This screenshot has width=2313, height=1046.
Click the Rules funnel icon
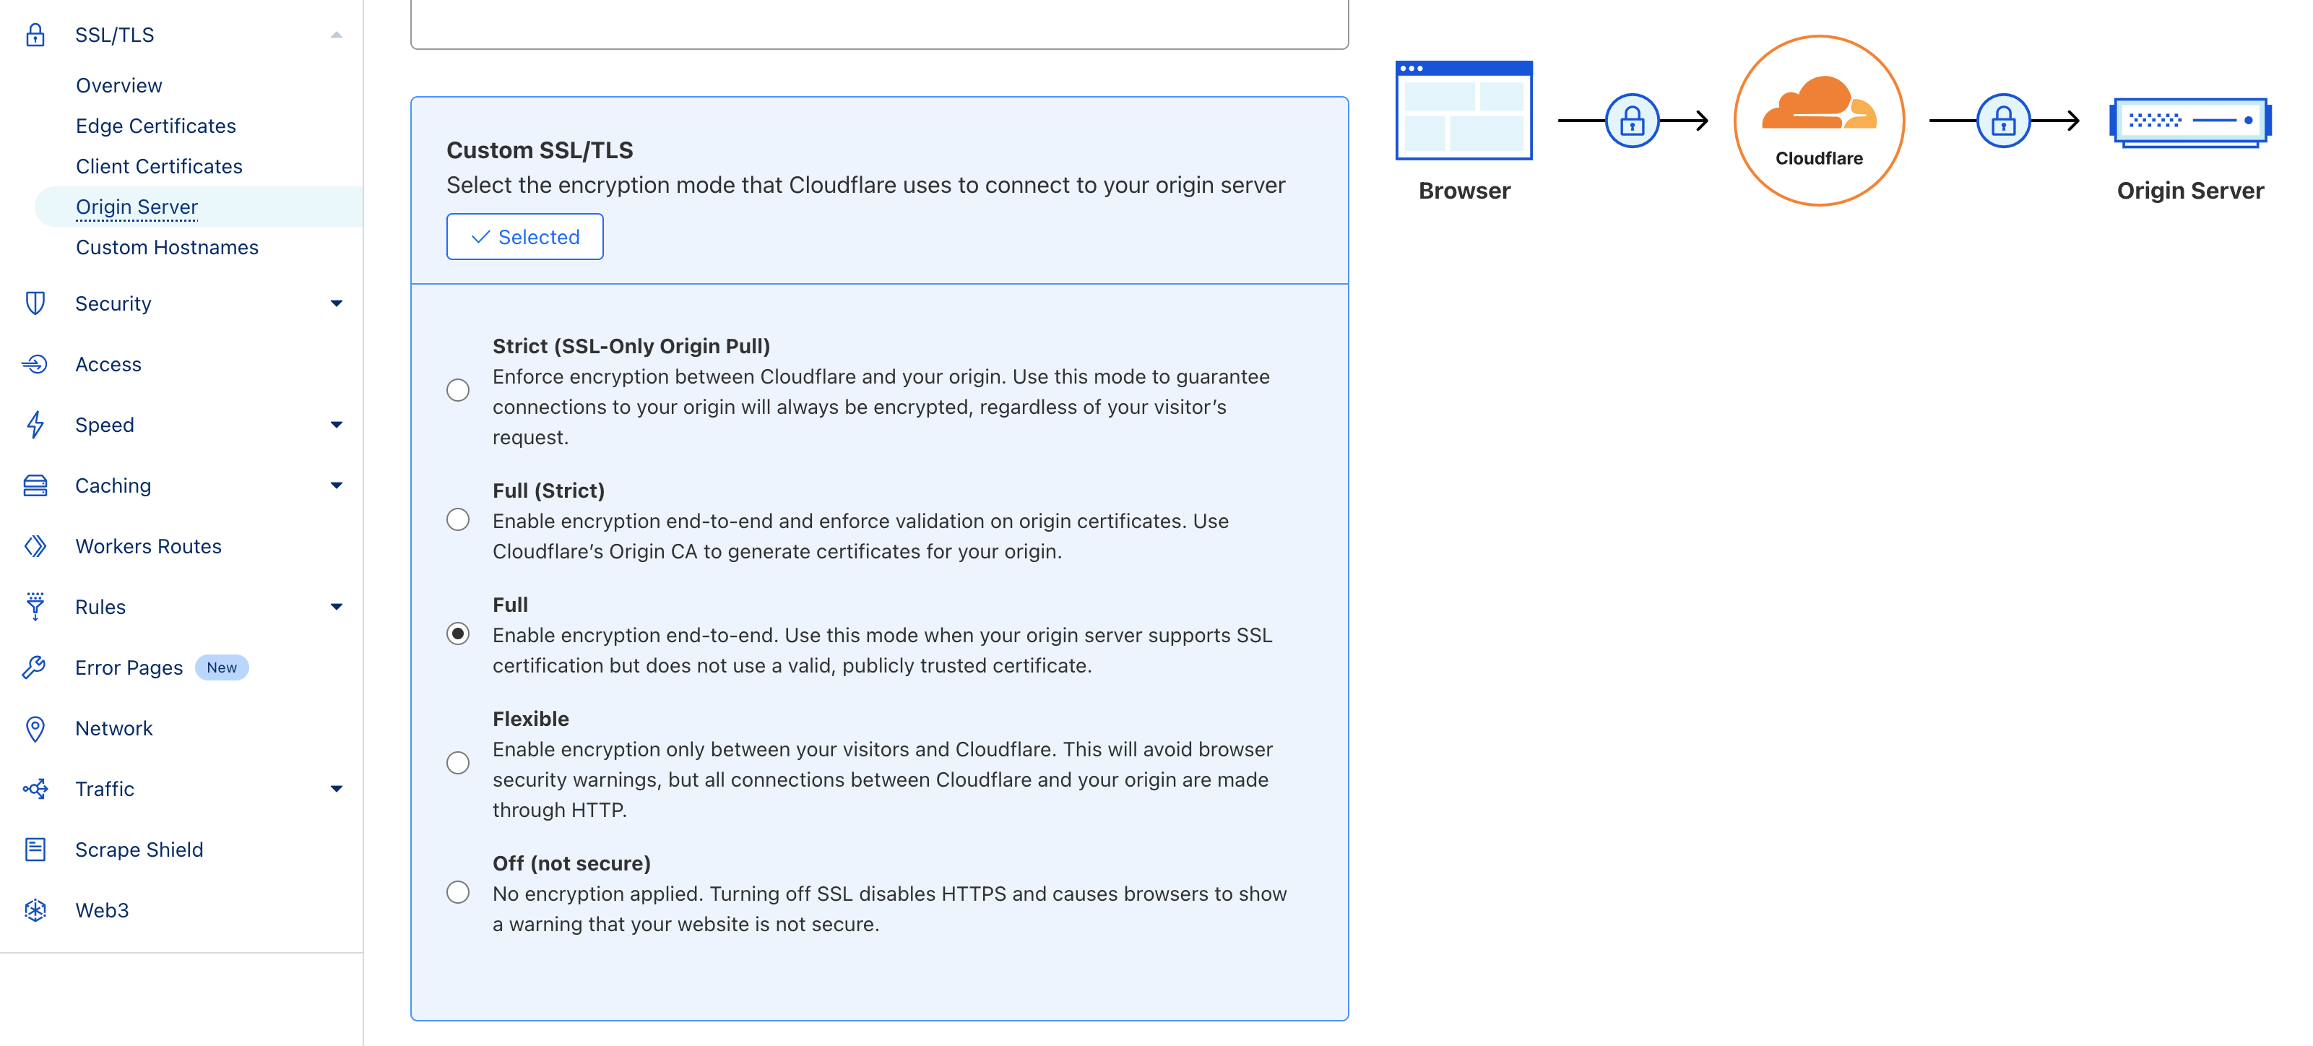(35, 607)
